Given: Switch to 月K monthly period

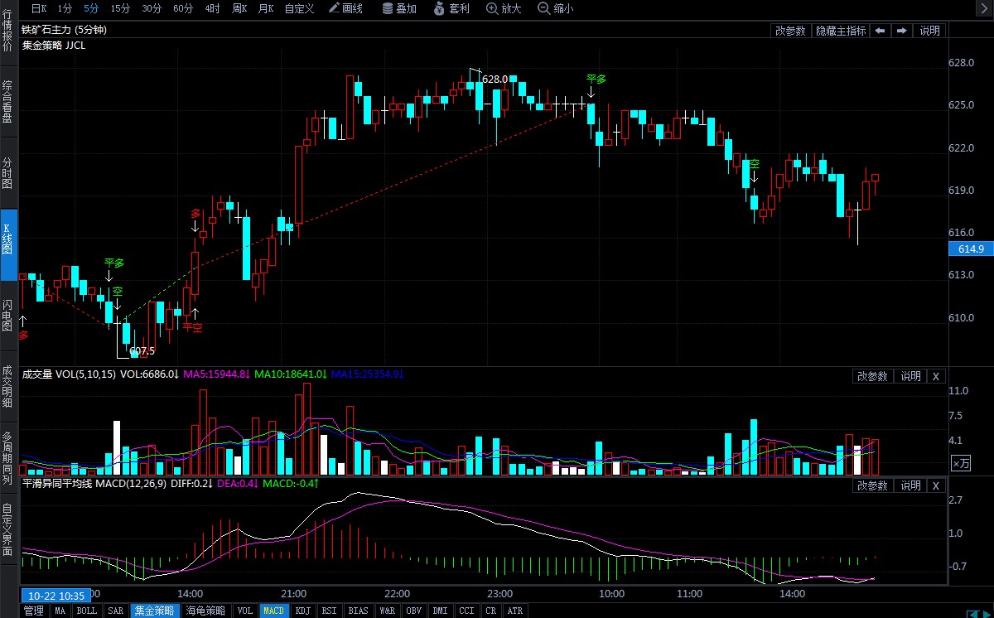Looking at the screenshot, I should 266,8.
